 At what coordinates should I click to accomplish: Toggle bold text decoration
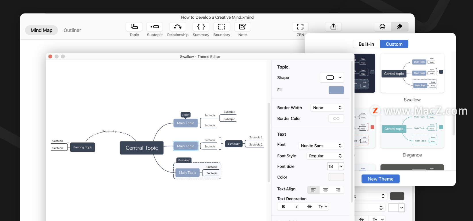pyautogui.click(x=283, y=207)
